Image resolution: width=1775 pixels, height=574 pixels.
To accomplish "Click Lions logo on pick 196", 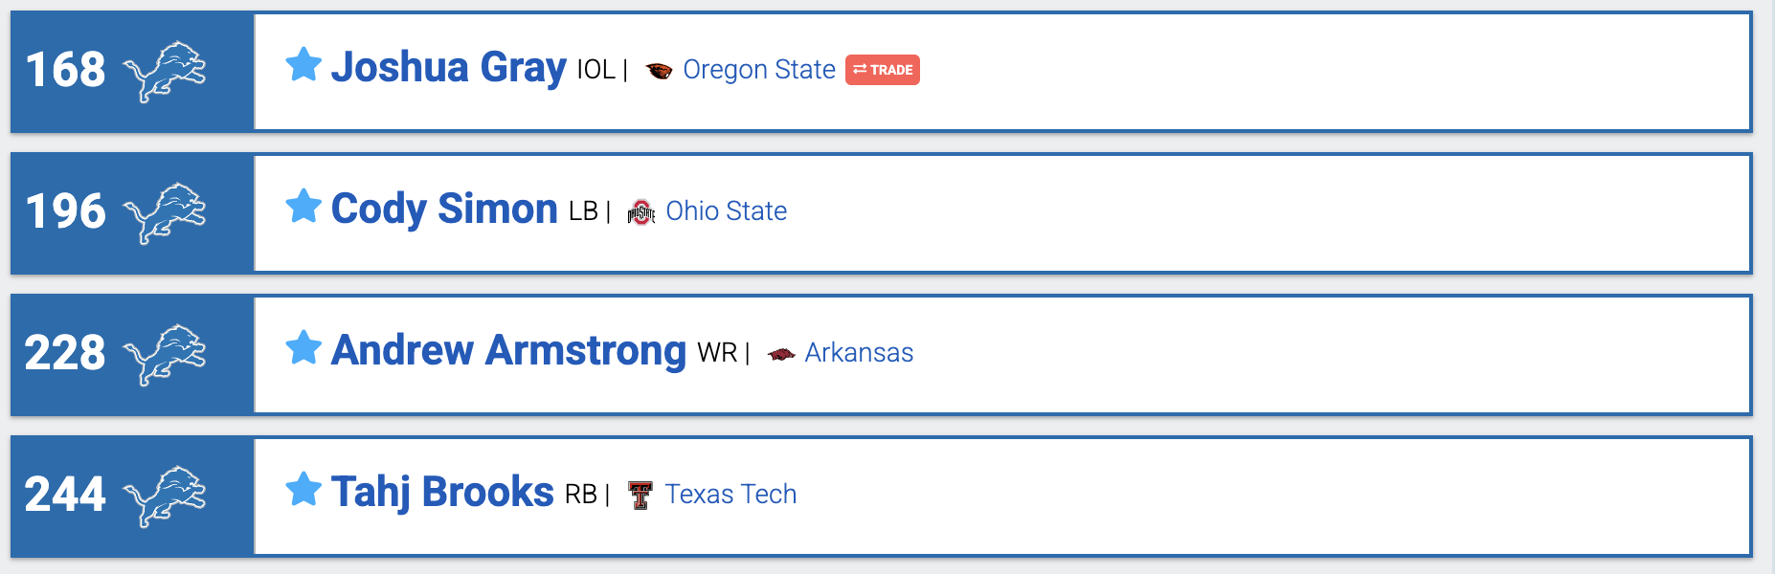I will click(166, 212).
